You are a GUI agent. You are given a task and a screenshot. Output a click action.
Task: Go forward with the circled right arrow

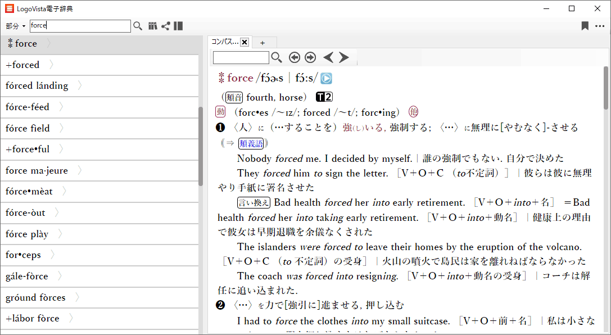coord(310,57)
